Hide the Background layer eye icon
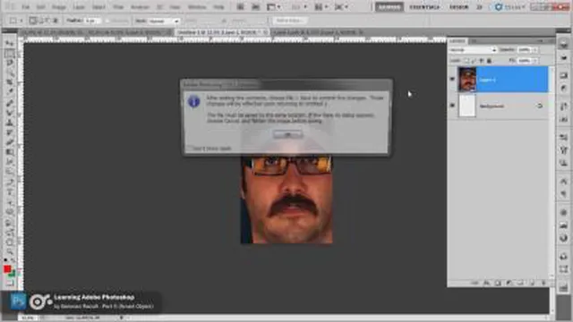This screenshot has width=573, height=322. pos(452,106)
